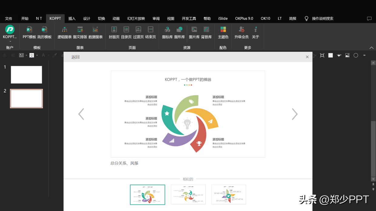Select the second similar template thumbnail
Viewport: 376px width, 211px height.
tap(188, 195)
